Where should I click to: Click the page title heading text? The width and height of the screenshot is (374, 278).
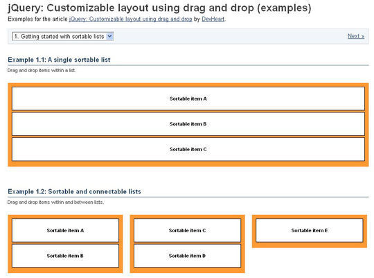(x=159, y=8)
